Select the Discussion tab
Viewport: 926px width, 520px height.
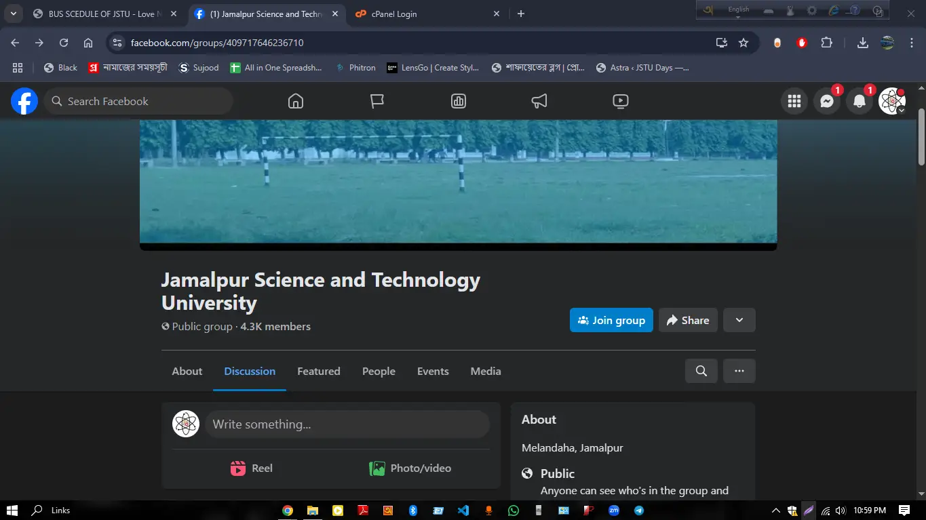click(250, 371)
